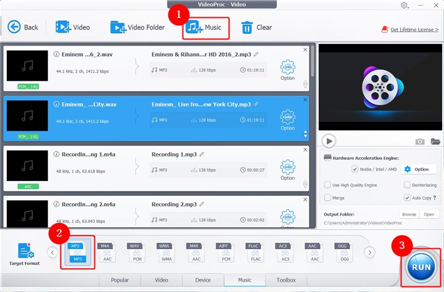Reorder Recording 1.m4a with up/down arrows

tap(305, 184)
